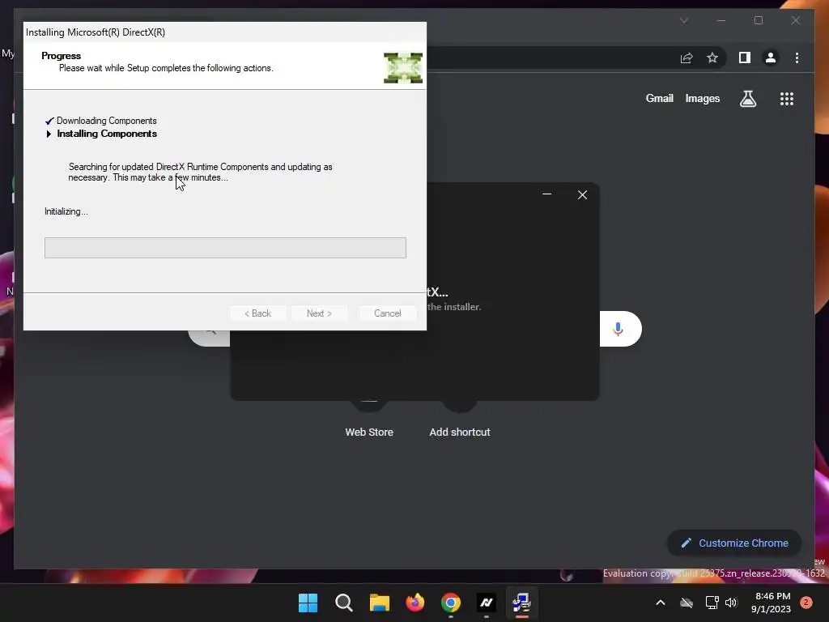Switch to Chrome in the taskbar
This screenshot has height=622, width=829.
(450, 603)
